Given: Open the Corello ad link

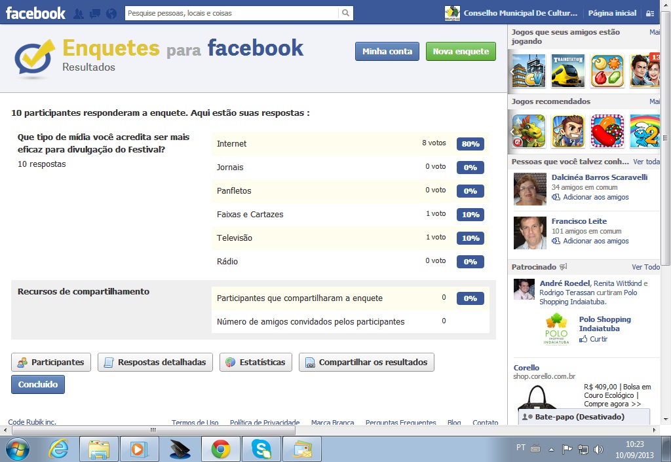Looking at the screenshot, I should (526, 368).
